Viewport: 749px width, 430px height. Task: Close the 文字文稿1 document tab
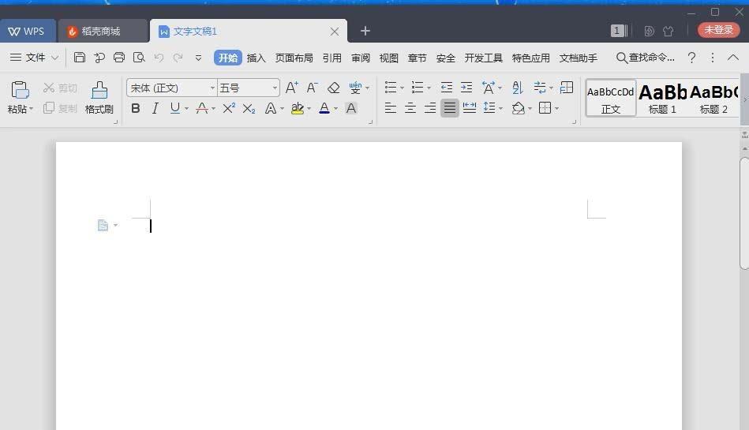[335, 32]
